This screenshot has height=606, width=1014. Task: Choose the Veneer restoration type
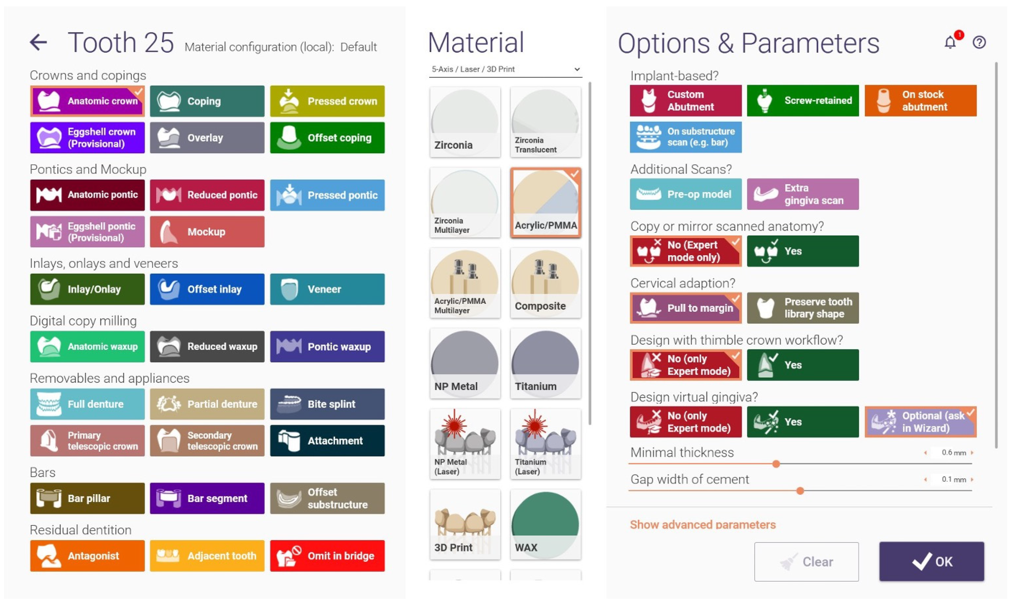pyautogui.click(x=327, y=289)
